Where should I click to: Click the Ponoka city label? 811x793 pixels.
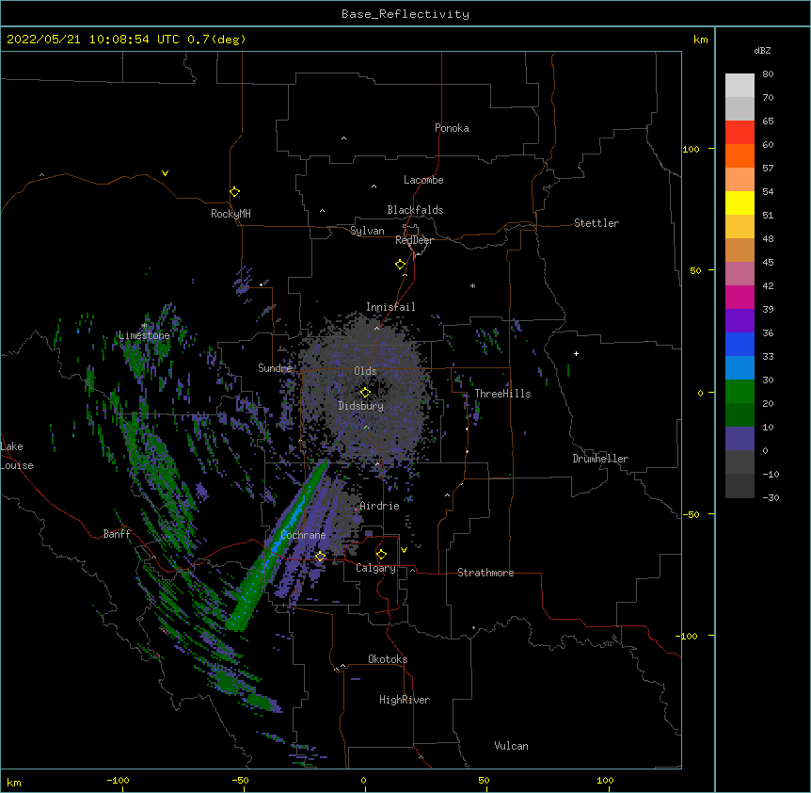pyautogui.click(x=452, y=128)
